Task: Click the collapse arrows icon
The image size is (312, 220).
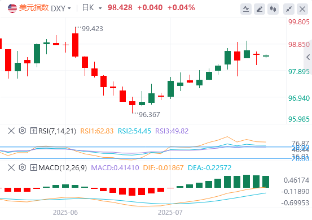Action: click(x=289, y=9)
